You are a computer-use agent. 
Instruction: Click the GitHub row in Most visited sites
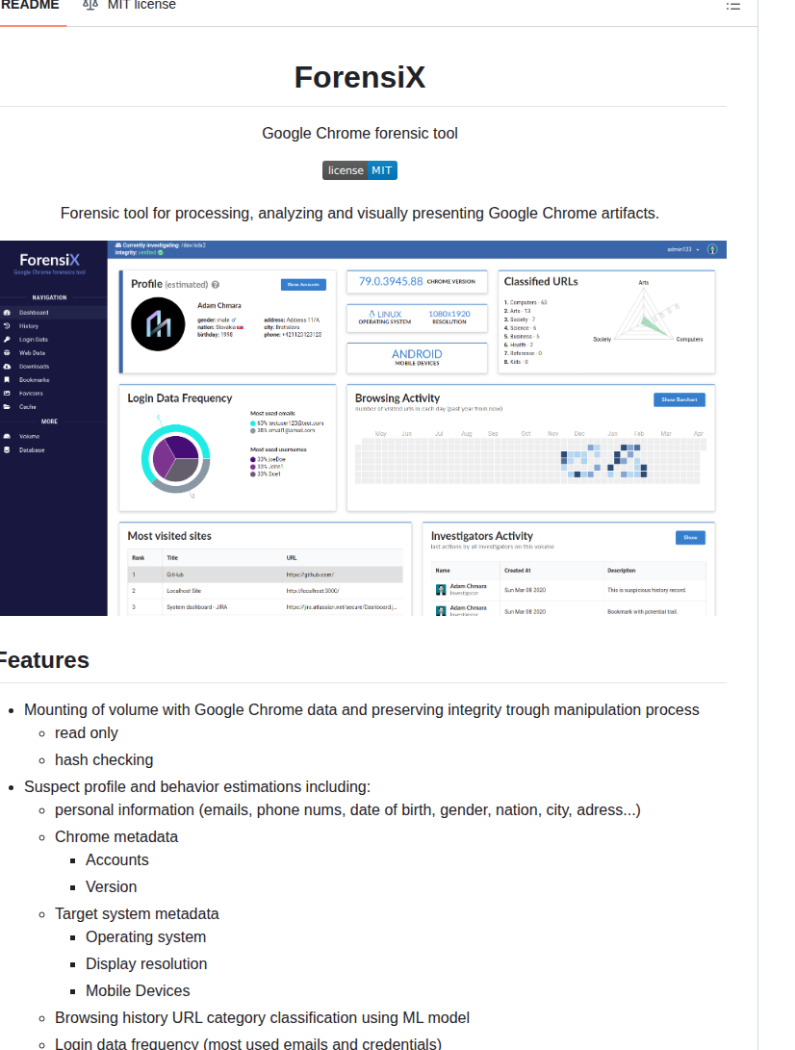click(266, 575)
